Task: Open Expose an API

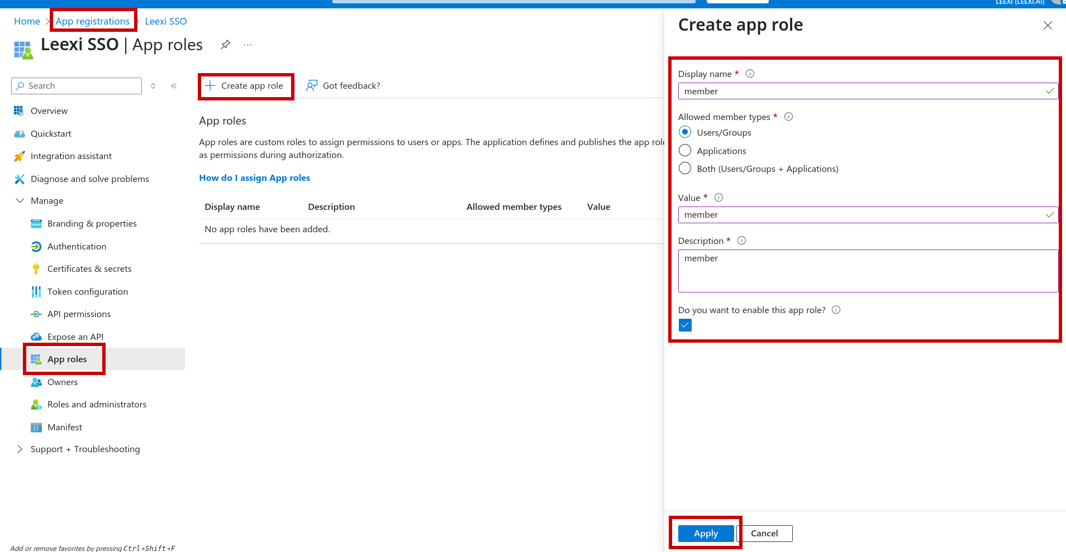Action: pos(75,337)
